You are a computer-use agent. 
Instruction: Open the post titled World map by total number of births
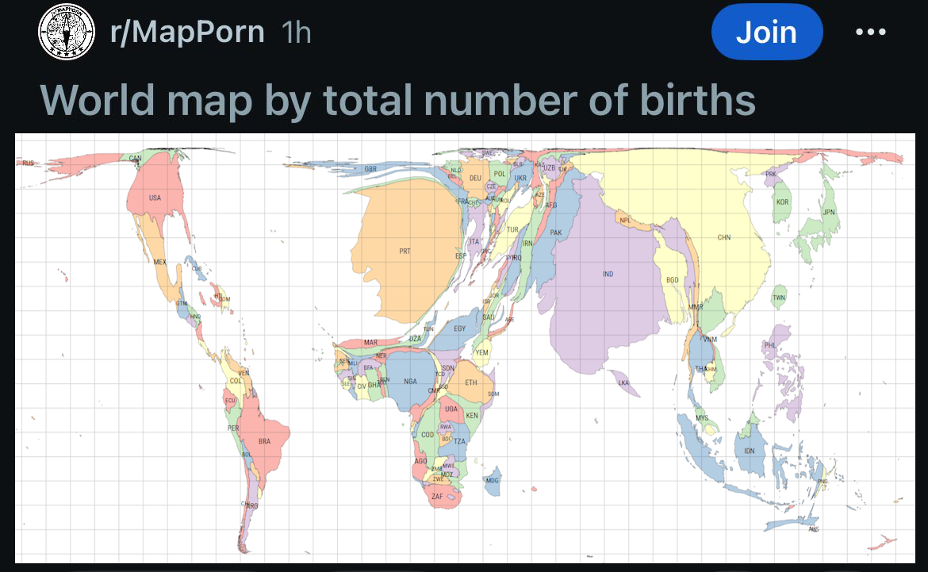click(x=397, y=100)
